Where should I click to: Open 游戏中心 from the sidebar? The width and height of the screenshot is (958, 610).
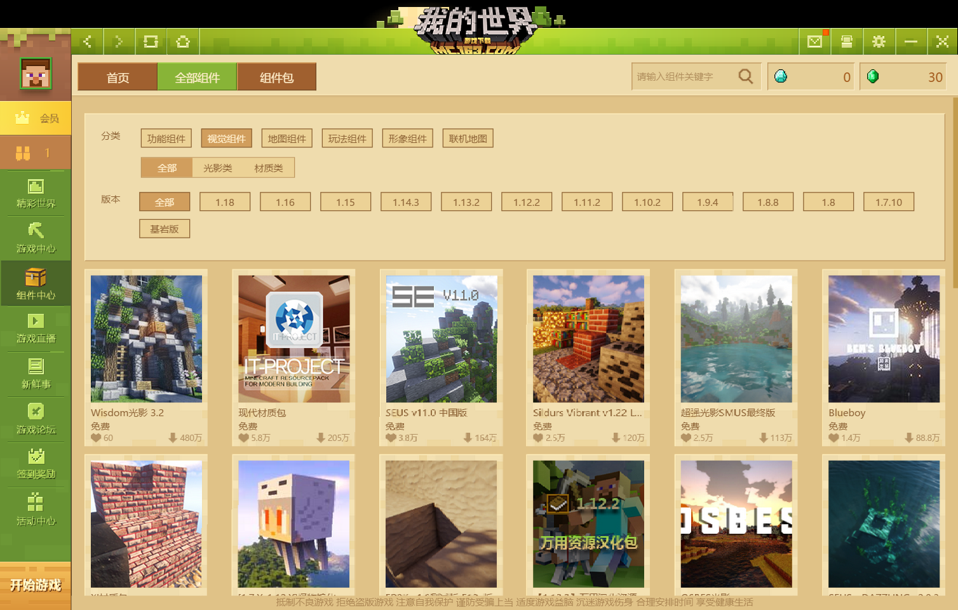(36, 238)
